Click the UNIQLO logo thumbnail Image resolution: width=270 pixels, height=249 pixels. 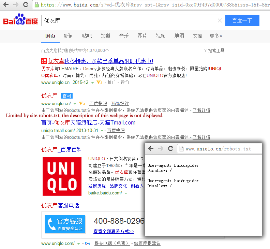point(62,176)
